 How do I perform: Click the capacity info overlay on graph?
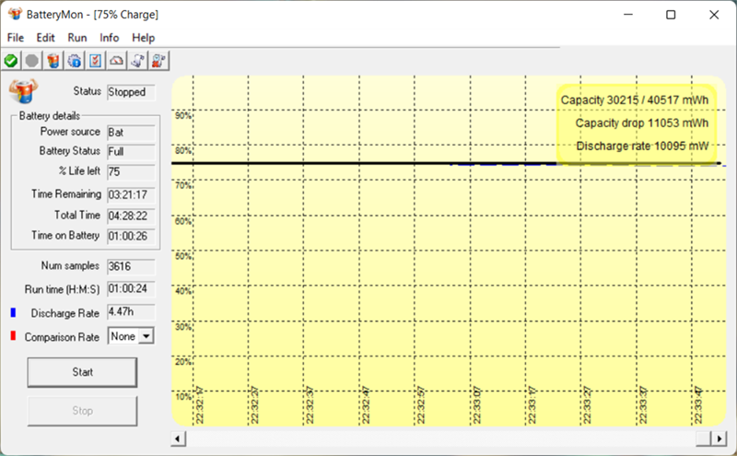pos(635,123)
